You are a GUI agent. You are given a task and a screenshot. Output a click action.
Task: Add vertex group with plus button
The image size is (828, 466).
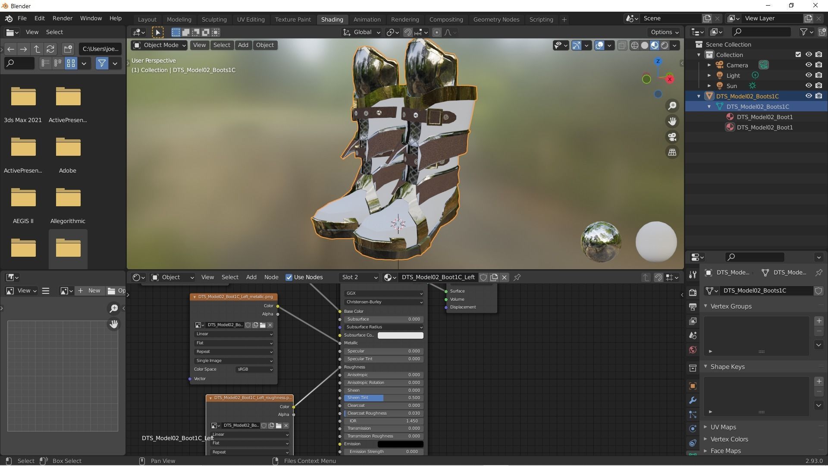point(819,321)
